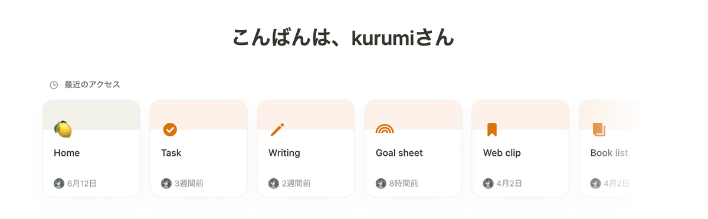Click the 2週間前 timestamp on Writing card
The height and width of the screenshot is (219, 708).
[x=296, y=184]
